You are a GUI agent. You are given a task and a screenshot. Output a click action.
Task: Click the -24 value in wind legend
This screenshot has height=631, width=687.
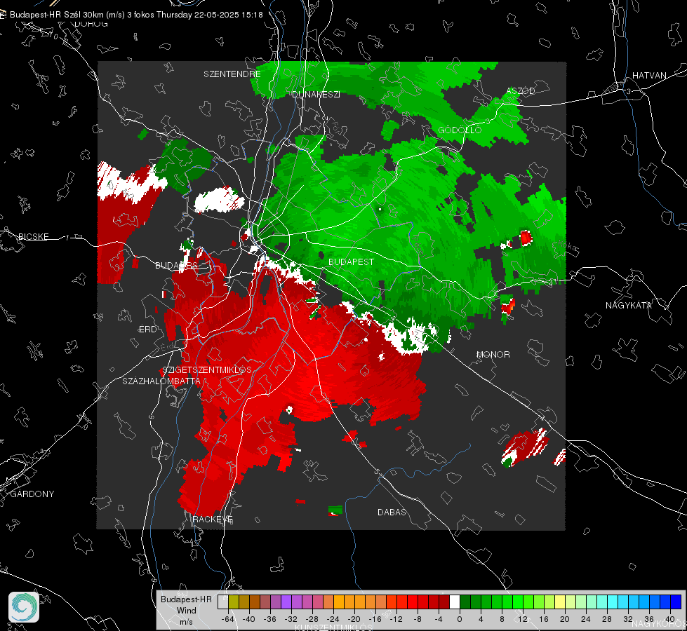click(x=333, y=619)
